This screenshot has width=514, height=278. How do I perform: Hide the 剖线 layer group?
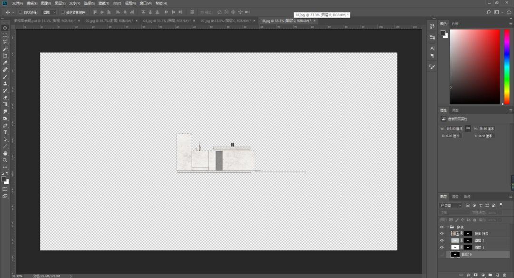(x=442, y=227)
